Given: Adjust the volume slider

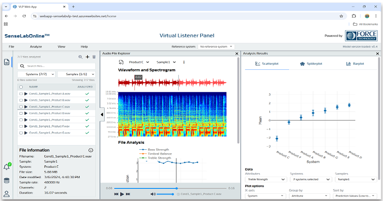Looking at the screenshot, I should [165, 194].
